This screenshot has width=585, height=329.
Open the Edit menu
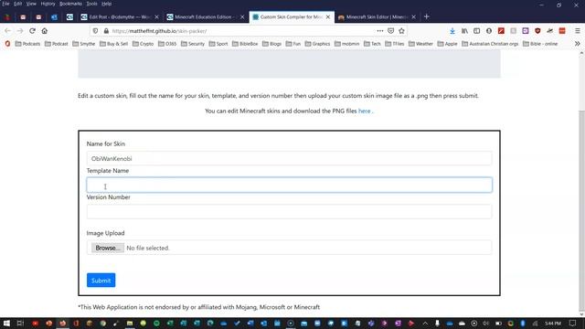18,4
